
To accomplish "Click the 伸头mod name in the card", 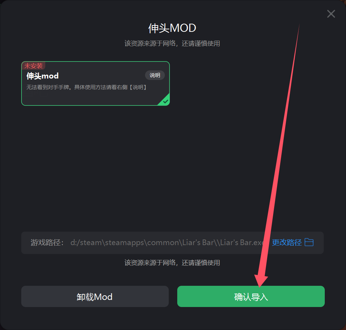I will [42, 76].
